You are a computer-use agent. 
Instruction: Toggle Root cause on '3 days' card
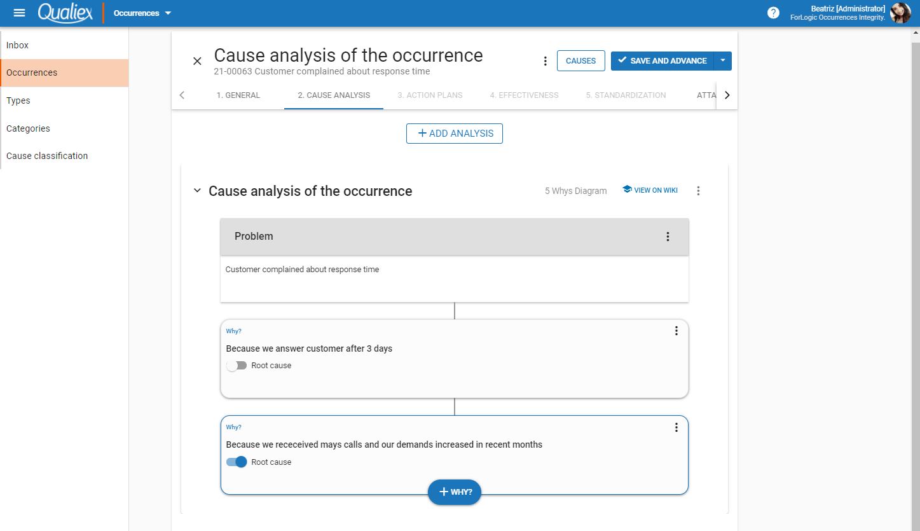click(237, 366)
